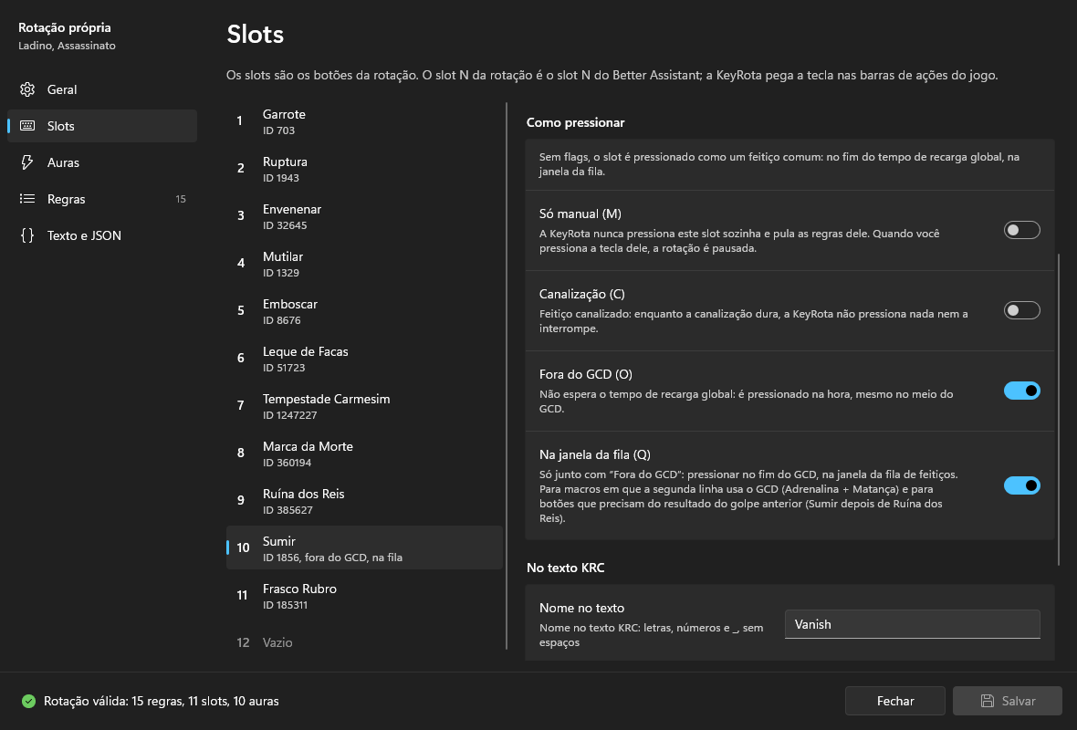
Task: Choose slot 3 Envenenar
Action: (x=364, y=216)
